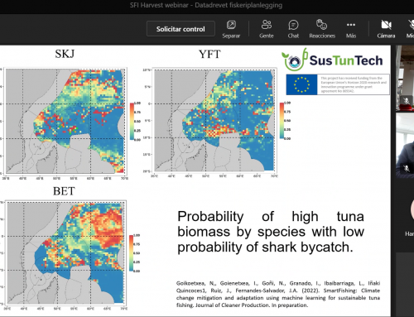Click the YFT map color scale
This screenshot has height=317, width=414.
[x=285, y=120]
